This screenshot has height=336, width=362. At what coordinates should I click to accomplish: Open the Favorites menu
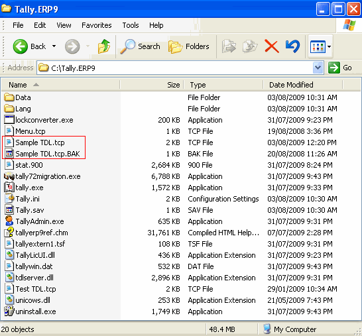pos(97,25)
